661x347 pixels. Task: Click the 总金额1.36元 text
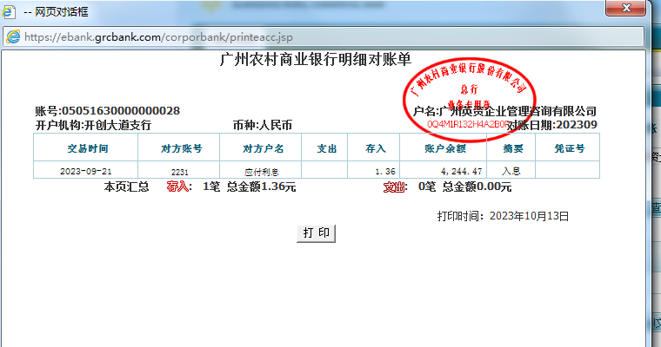point(261,187)
